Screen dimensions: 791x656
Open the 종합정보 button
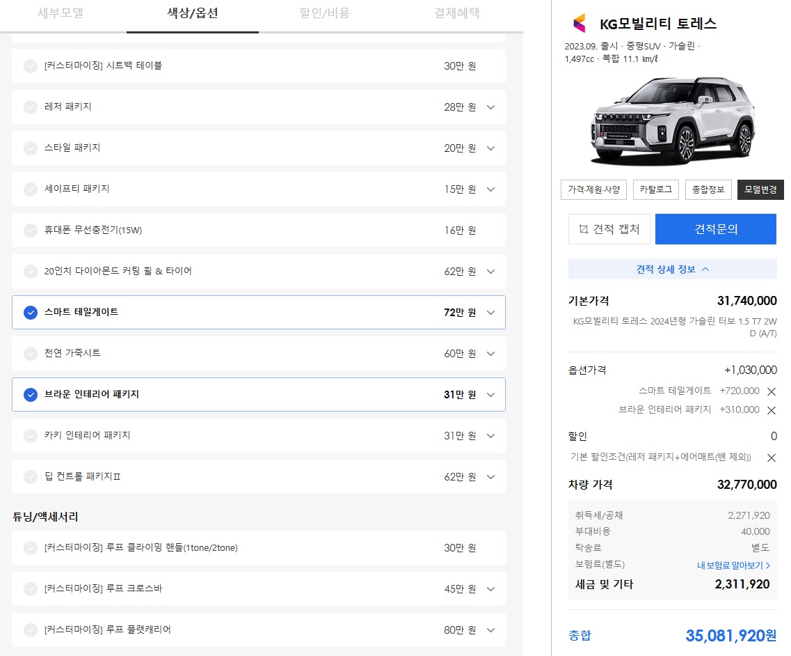(x=708, y=190)
